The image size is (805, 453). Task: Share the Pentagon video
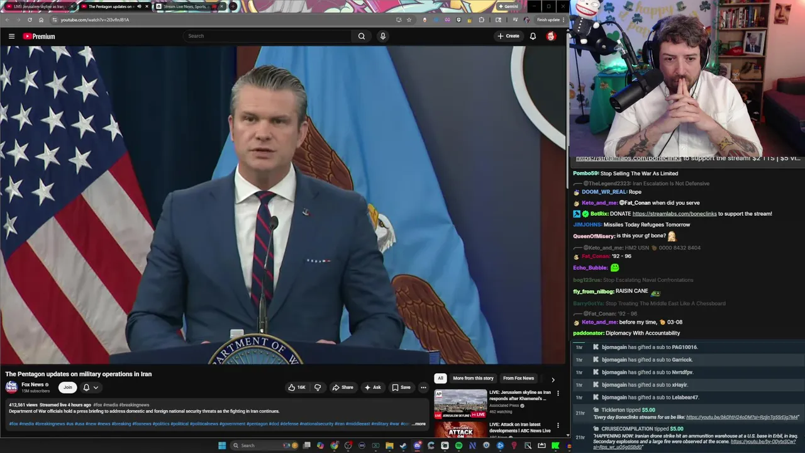click(343, 388)
